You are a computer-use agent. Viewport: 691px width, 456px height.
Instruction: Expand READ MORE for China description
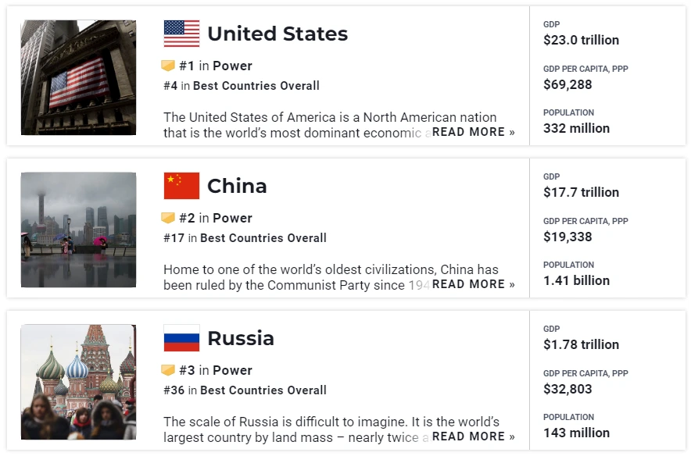click(x=473, y=284)
